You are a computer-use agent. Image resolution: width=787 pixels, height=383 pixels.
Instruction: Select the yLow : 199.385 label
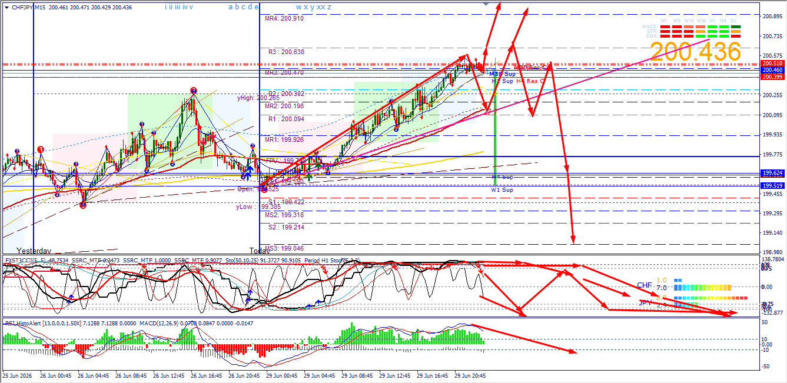[x=258, y=207]
